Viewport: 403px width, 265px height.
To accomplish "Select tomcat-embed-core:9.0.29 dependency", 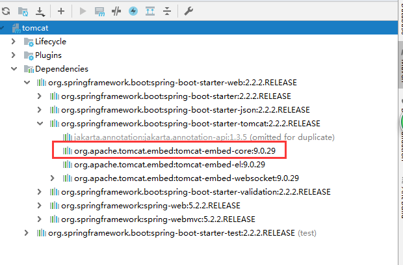I will click(x=175, y=150).
